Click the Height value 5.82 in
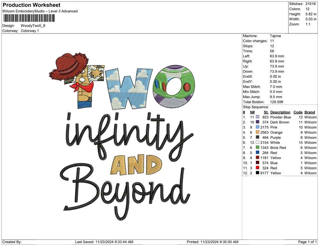Image resolution: width=319 pixels, height=245 pixels. [311, 14]
